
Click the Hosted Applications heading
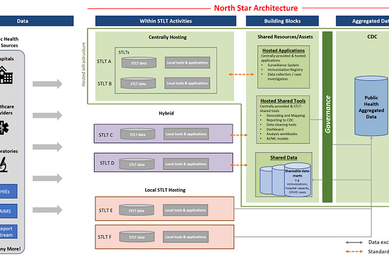tap(283, 51)
